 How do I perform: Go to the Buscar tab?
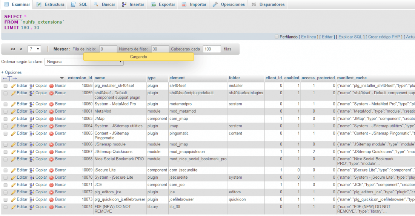coord(104,5)
